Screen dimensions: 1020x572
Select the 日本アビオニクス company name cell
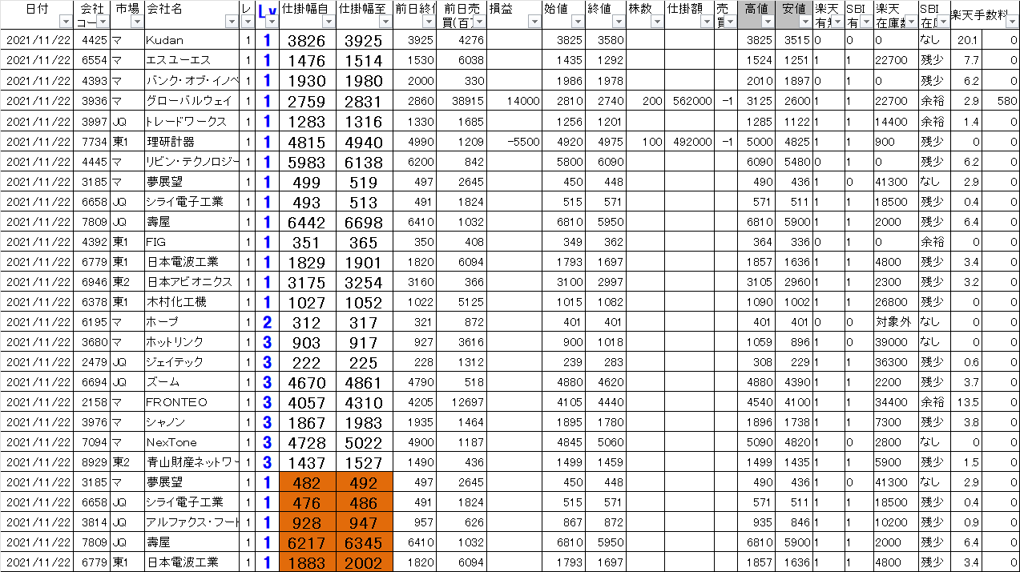pos(192,281)
